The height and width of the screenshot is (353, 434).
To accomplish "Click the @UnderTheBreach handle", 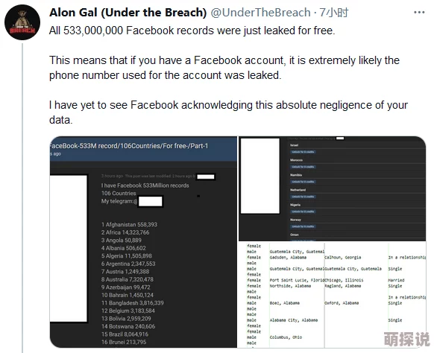I will (260, 13).
